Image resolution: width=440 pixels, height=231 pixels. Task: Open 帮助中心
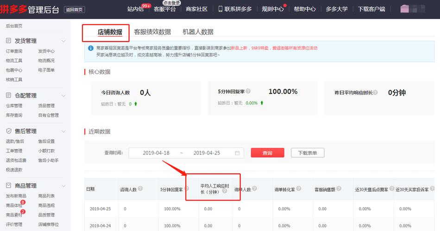coord(305,9)
